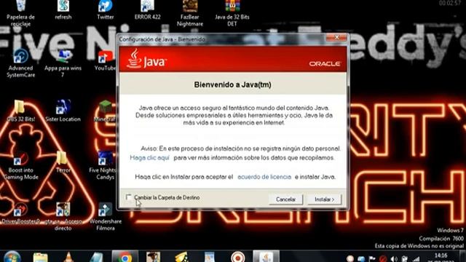The height and width of the screenshot is (262, 466).
Task: Select the Terror folder icon
Action: tap(63, 162)
